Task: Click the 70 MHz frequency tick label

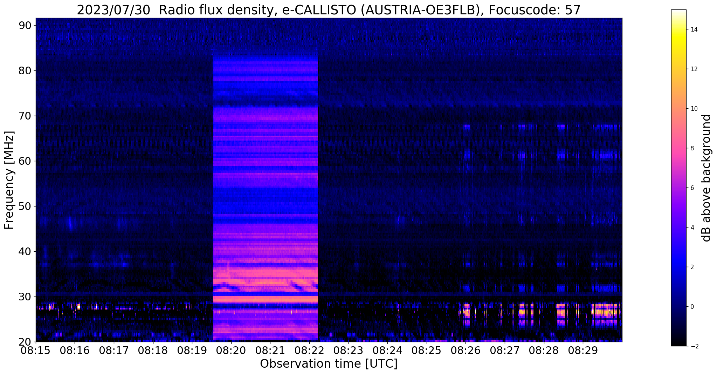Action: [x=25, y=116]
